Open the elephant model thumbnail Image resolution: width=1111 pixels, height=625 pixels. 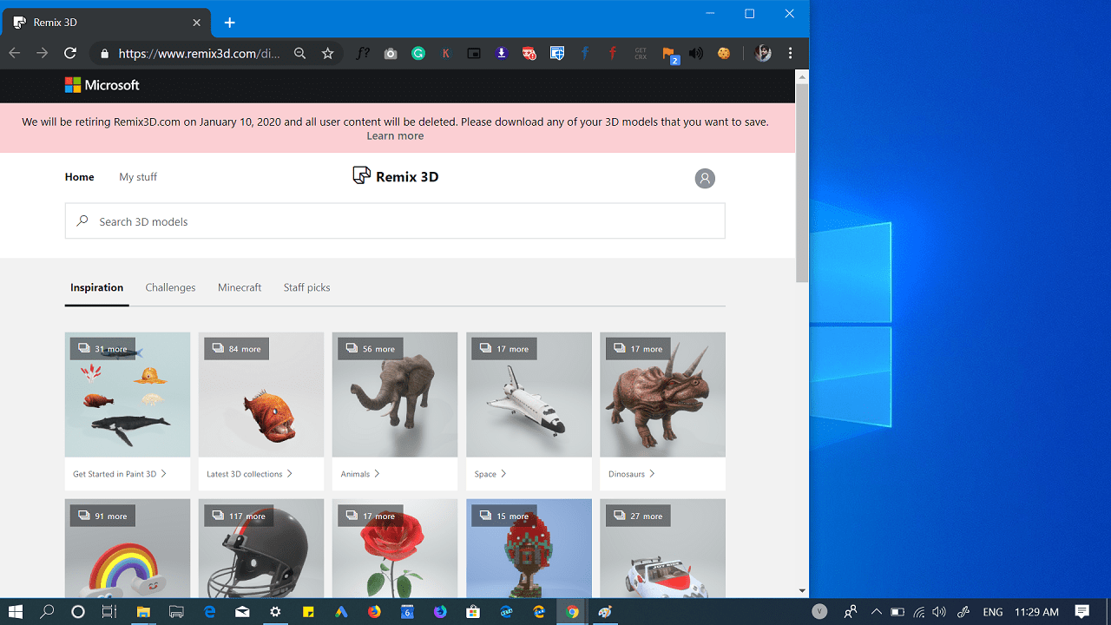[x=395, y=395]
